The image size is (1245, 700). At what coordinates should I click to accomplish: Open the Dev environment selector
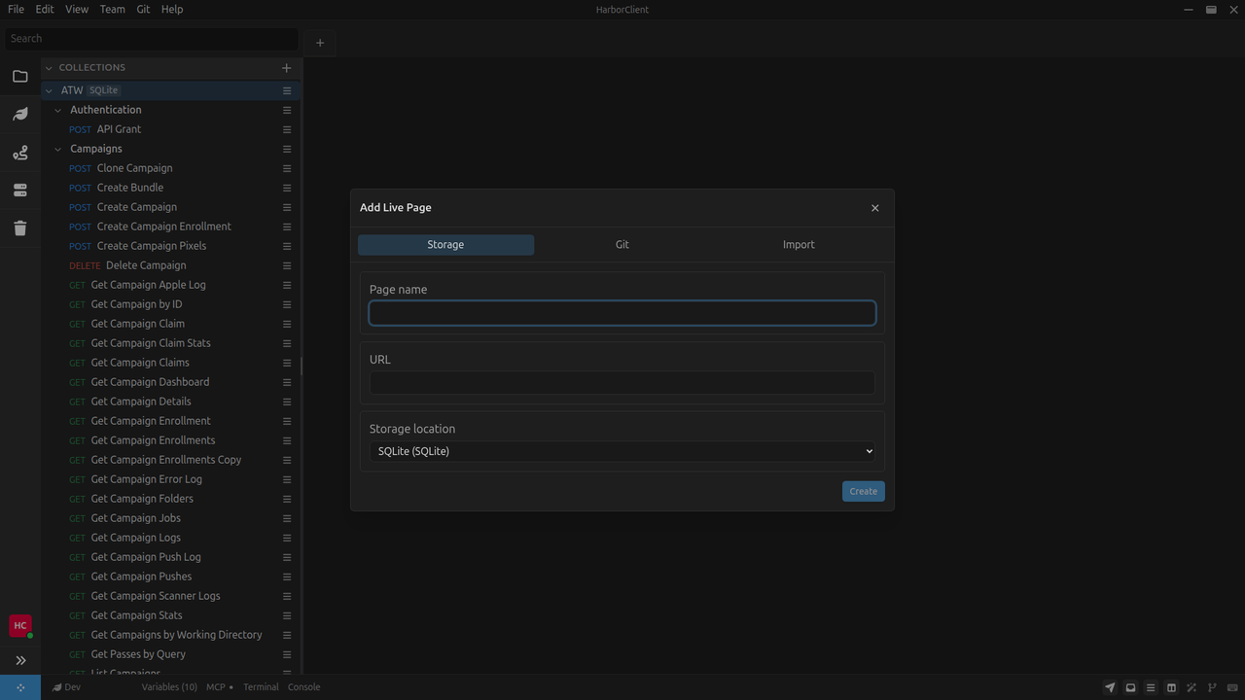pyautogui.click(x=67, y=687)
